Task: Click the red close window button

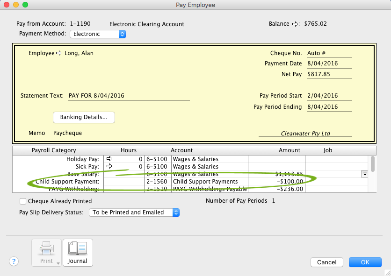Action: click(7, 5)
